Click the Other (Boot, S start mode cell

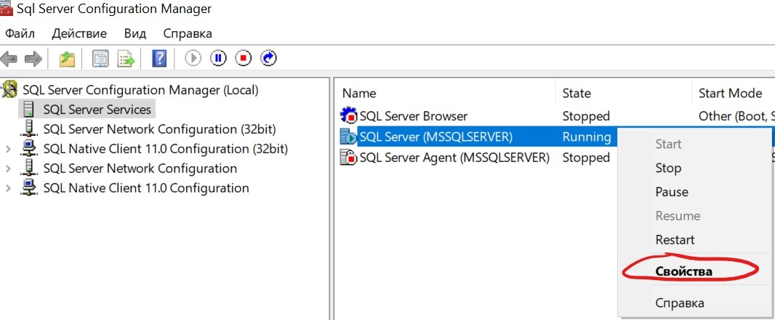click(x=736, y=116)
